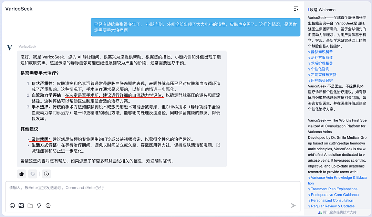Click the small VaricoSeek sender name
This screenshot has width=372, height=217.
point(28,47)
